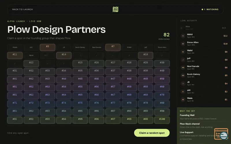This screenshot has height=144, width=231.
Task: Pick spot #31
Action: tap(15, 71)
